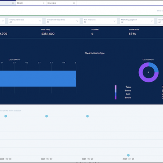Image resolution: width=163 pixels, height=163 pixels.
Task: Click the My Activities by Type title
Action: click(x=95, y=53)
